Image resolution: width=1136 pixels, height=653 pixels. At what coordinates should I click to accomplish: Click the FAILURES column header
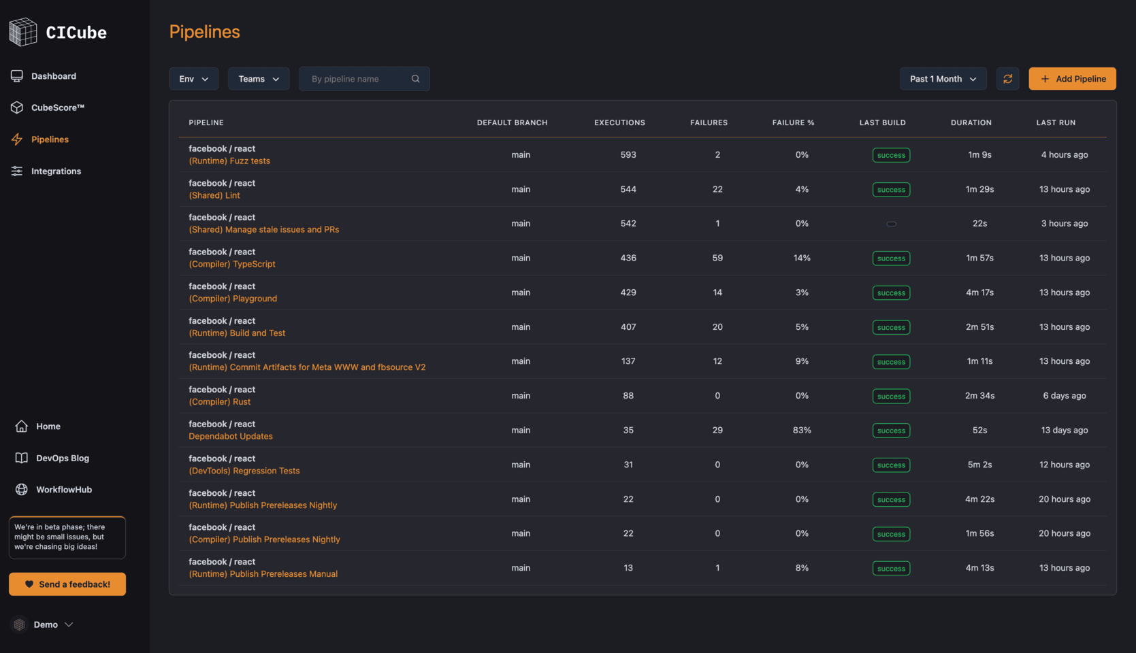[x=709, y=123]
